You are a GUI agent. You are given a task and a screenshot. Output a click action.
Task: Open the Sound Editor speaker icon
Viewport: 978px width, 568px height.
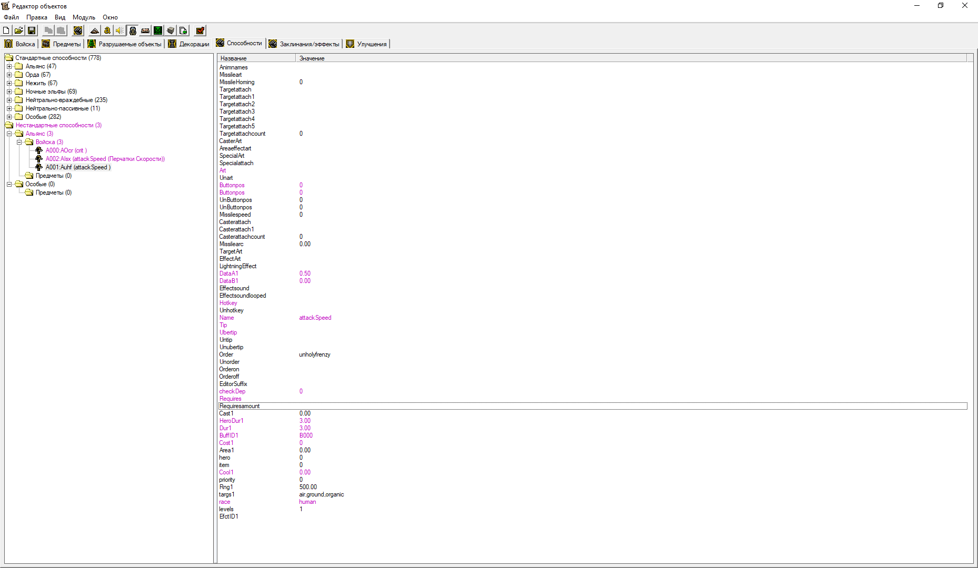point(120,31)
